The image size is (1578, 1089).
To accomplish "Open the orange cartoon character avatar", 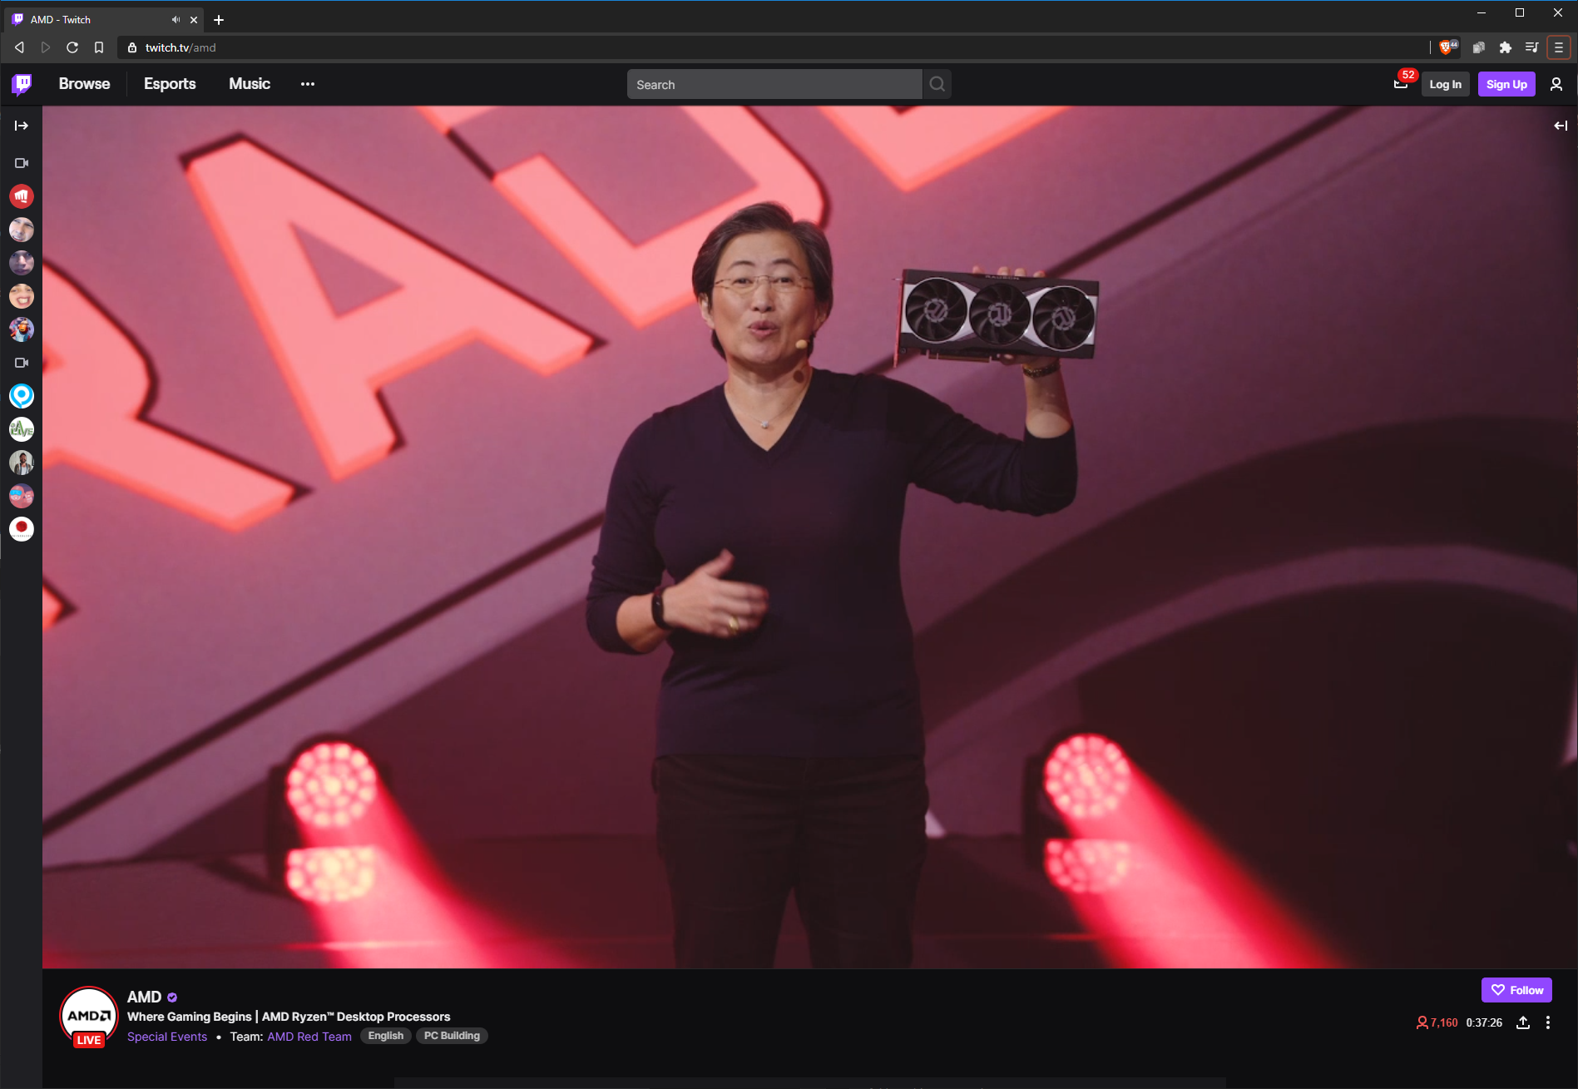I will (22, 329).
